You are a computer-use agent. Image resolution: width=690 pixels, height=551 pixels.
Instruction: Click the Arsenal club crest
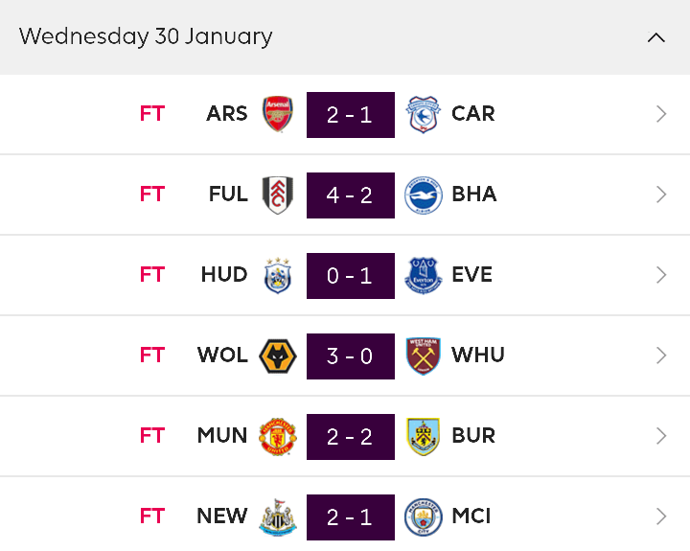(278, 114)
